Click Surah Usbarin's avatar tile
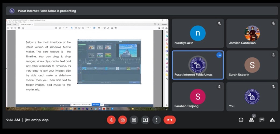Image resolution: width=280 pixels, height=134 pixels. click(x=252, y=65)
